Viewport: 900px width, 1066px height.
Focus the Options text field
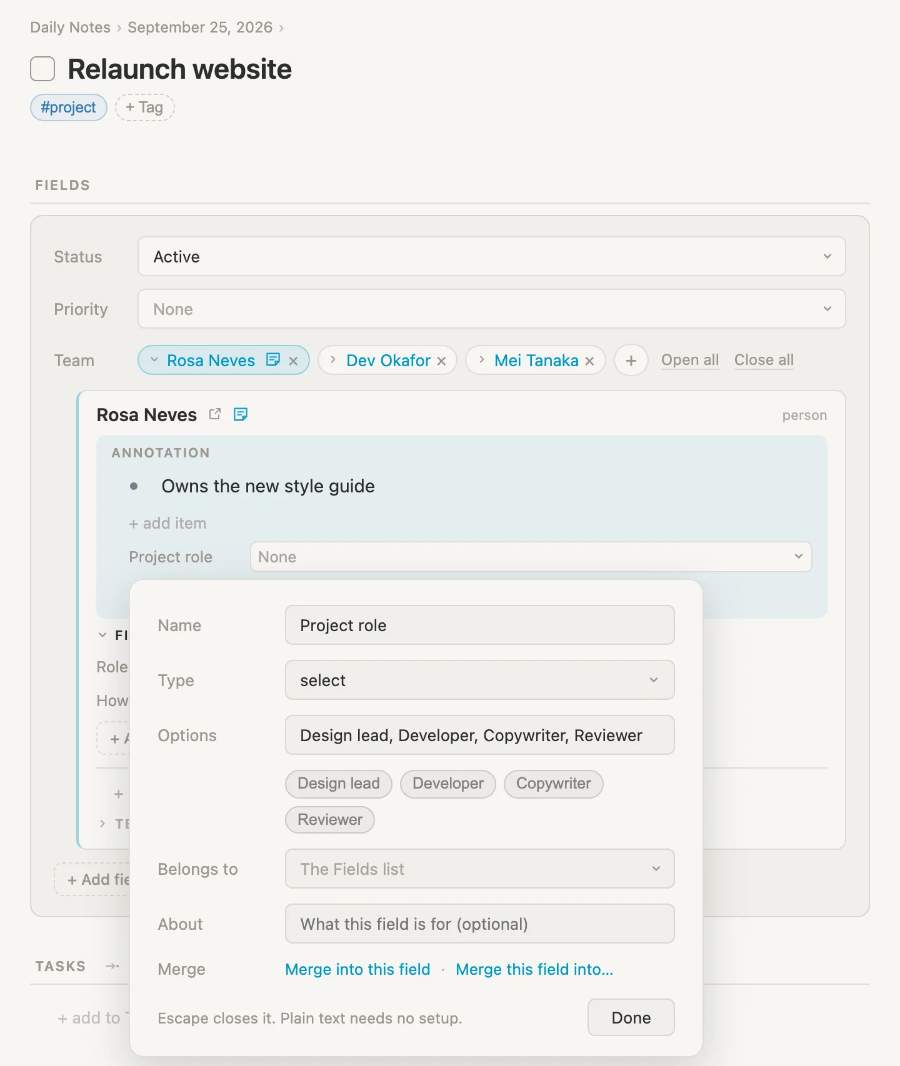479,735
